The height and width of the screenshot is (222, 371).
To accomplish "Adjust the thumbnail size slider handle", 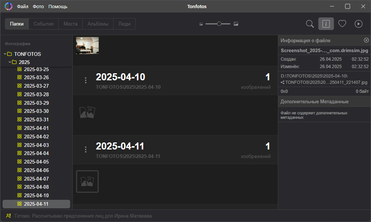I will (219, 24).
